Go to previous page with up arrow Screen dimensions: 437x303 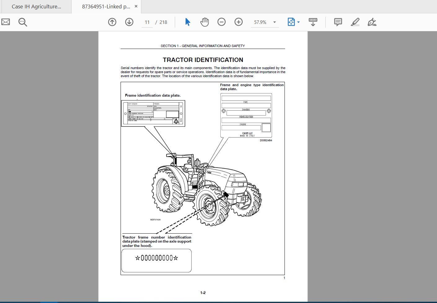(112, 22)
